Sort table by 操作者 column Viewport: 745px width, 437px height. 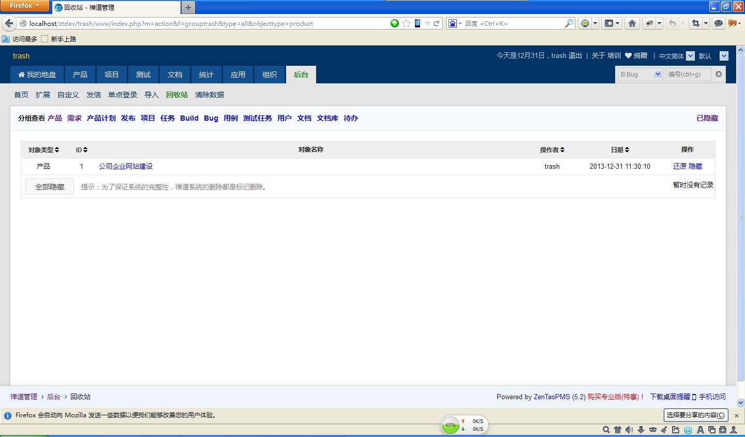point(552,150)
